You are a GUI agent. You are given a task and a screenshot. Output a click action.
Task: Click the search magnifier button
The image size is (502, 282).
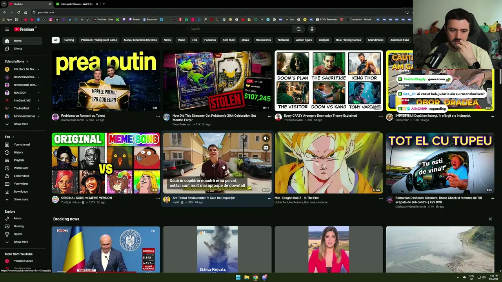[x=298, y=29]
